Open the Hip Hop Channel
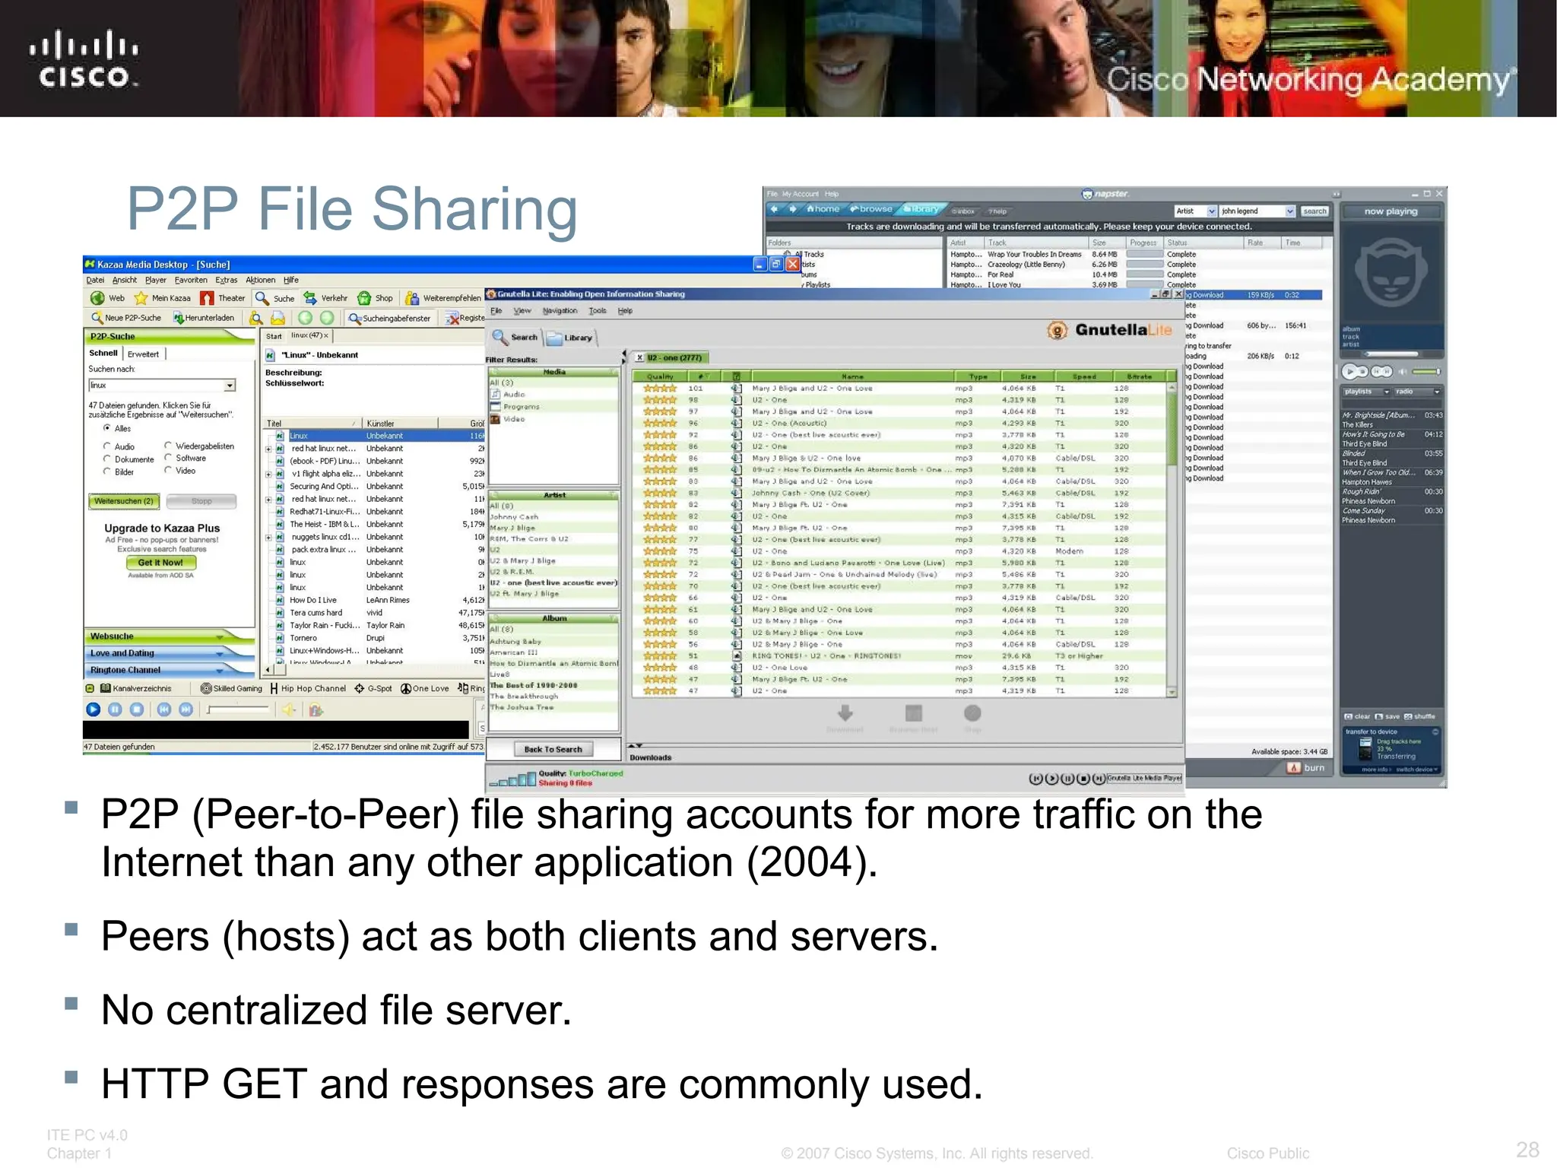This screenshot has width=1557, height=1168. click(x=307, y=688)
